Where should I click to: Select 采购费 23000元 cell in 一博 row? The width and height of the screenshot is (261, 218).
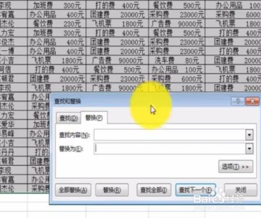click(x=177, y=51)
